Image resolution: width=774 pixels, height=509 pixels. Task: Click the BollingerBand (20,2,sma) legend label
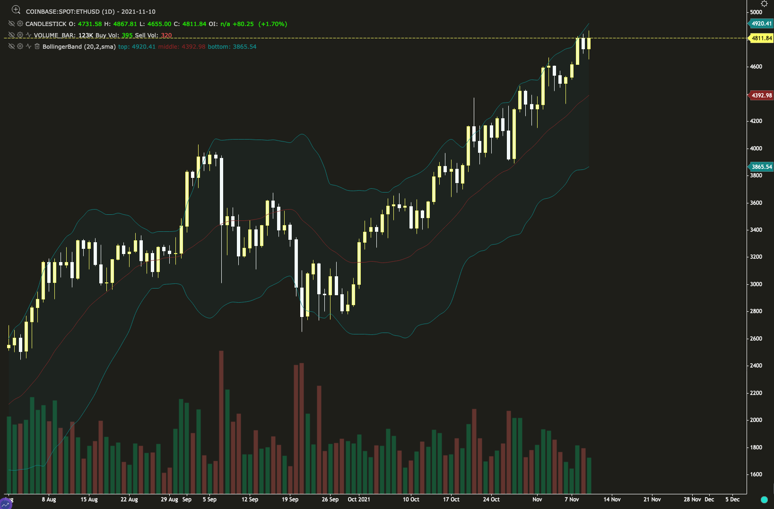79,46
